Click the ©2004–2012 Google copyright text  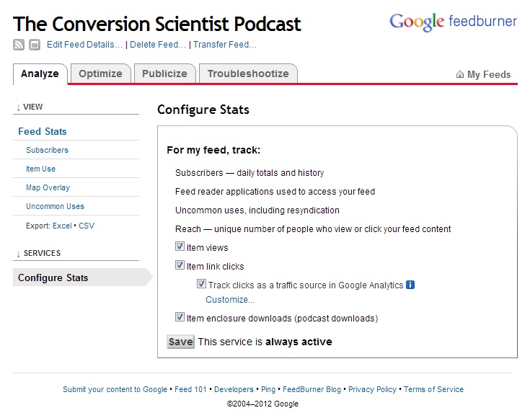[x=262, y=404]
